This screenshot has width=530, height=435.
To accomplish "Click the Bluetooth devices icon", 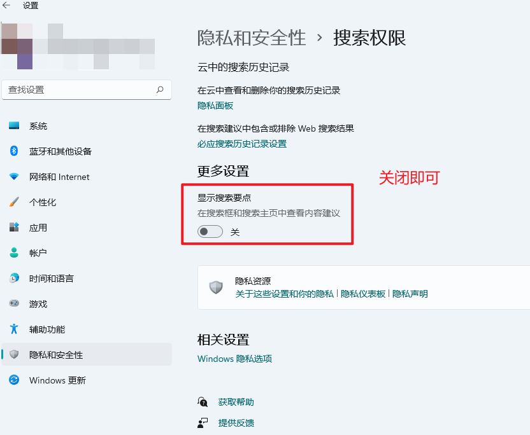I will (14, 151).
